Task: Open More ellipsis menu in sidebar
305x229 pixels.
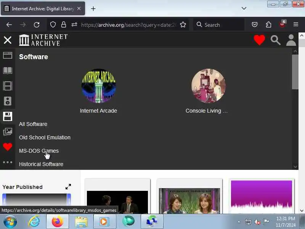Action: coord(8,162)
